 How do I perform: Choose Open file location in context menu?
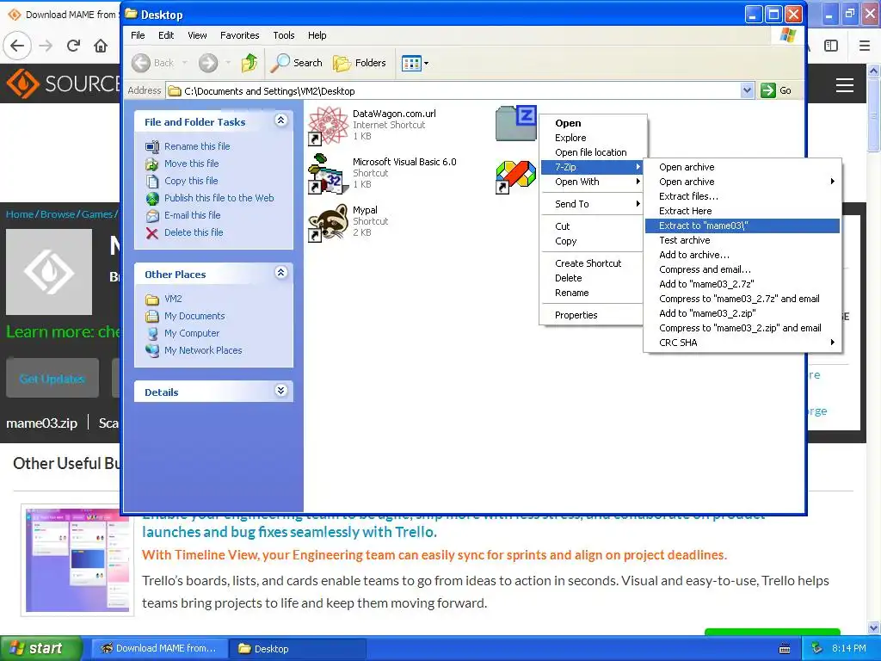click(592, 152)
